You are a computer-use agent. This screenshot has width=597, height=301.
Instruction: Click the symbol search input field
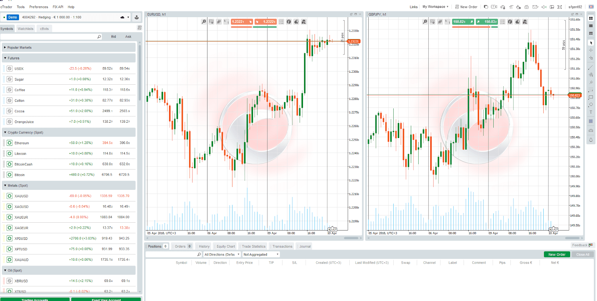(49, 37)
